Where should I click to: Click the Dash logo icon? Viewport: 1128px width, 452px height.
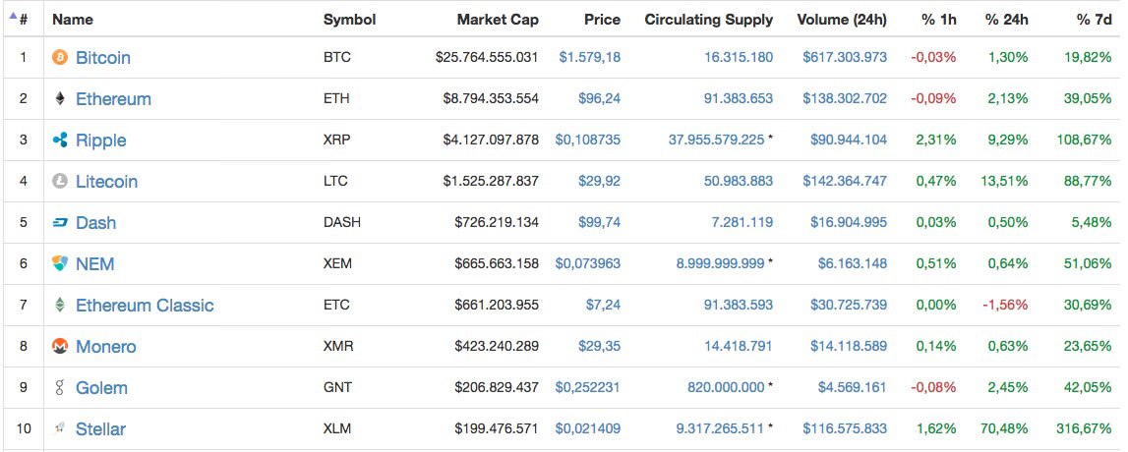click(x=60, y=223)
